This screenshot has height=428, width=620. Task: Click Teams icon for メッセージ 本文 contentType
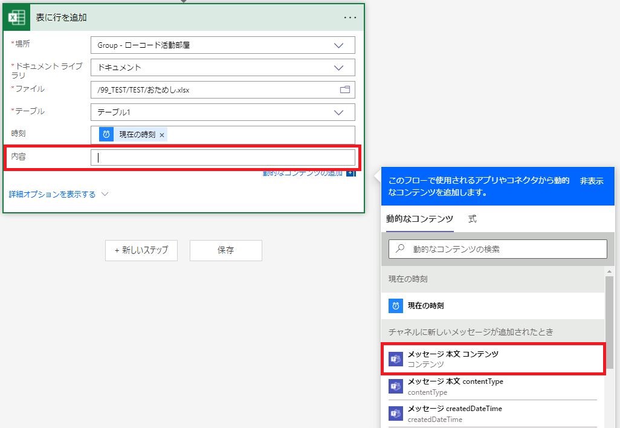coord(395,386)
